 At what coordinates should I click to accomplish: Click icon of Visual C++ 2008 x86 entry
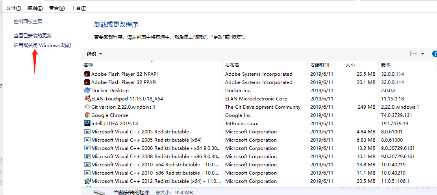87,157
